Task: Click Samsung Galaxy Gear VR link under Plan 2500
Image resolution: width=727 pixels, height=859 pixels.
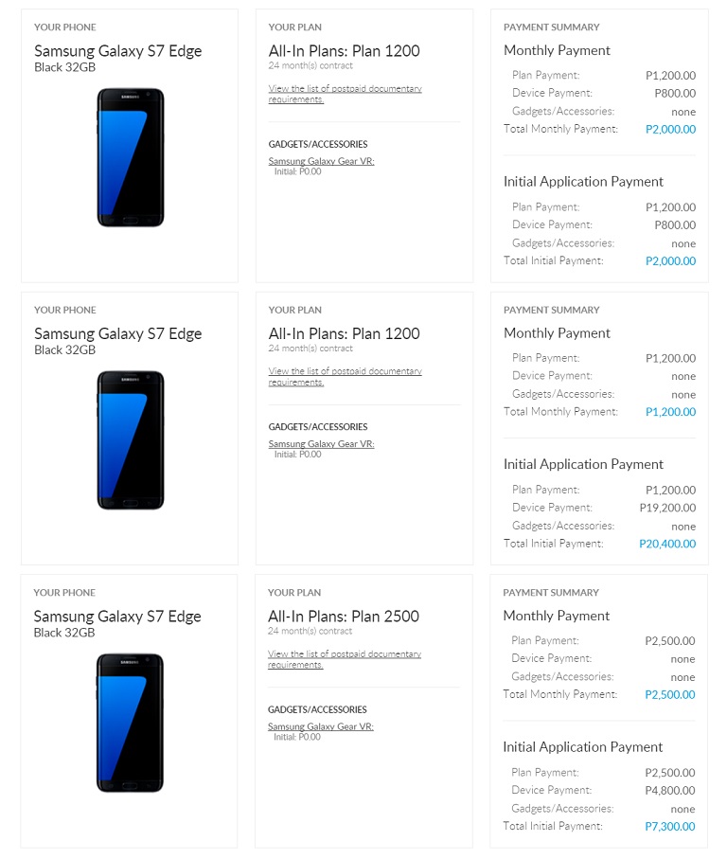Action: click(x=321, y=726)
